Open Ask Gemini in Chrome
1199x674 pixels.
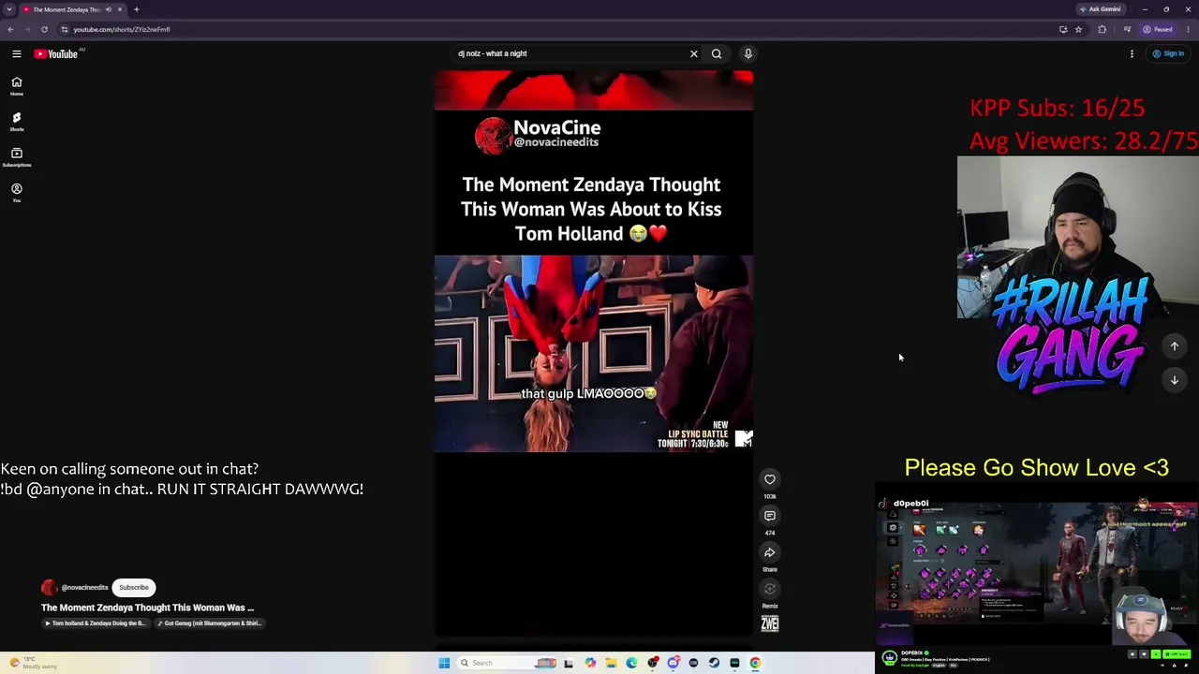1100,9
